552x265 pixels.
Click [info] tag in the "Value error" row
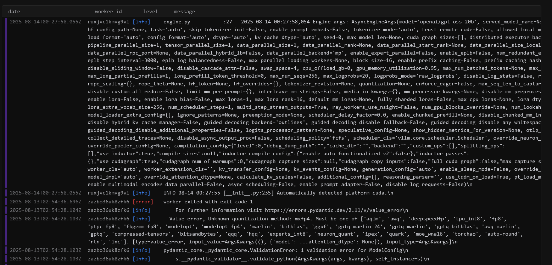141,219
